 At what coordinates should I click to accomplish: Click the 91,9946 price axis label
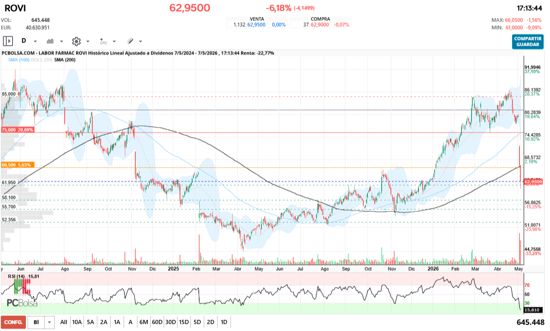click(532, 67)
